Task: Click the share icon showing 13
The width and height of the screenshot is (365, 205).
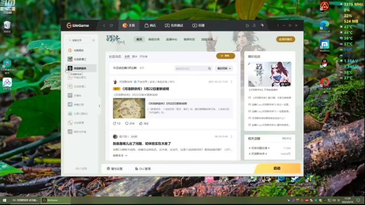Action: [x=115, y=123]
